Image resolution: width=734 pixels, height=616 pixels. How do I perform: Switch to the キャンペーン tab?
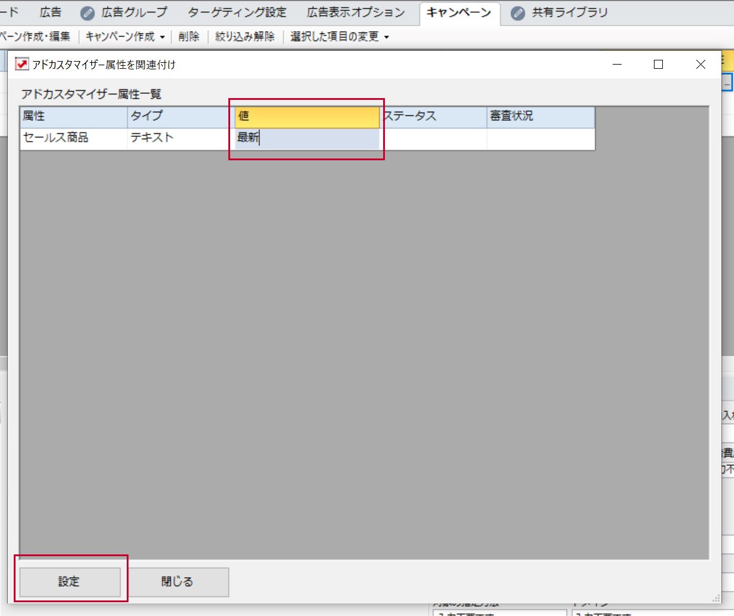click(x=458, y=13)
